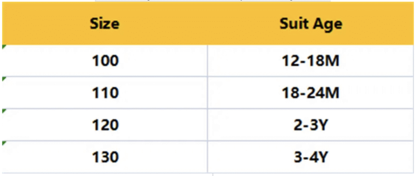Click the green triangle indicator in the 100 row
The width and height of the screenshot is (416, 176).
pyautogui.click(x=4, y=47)
